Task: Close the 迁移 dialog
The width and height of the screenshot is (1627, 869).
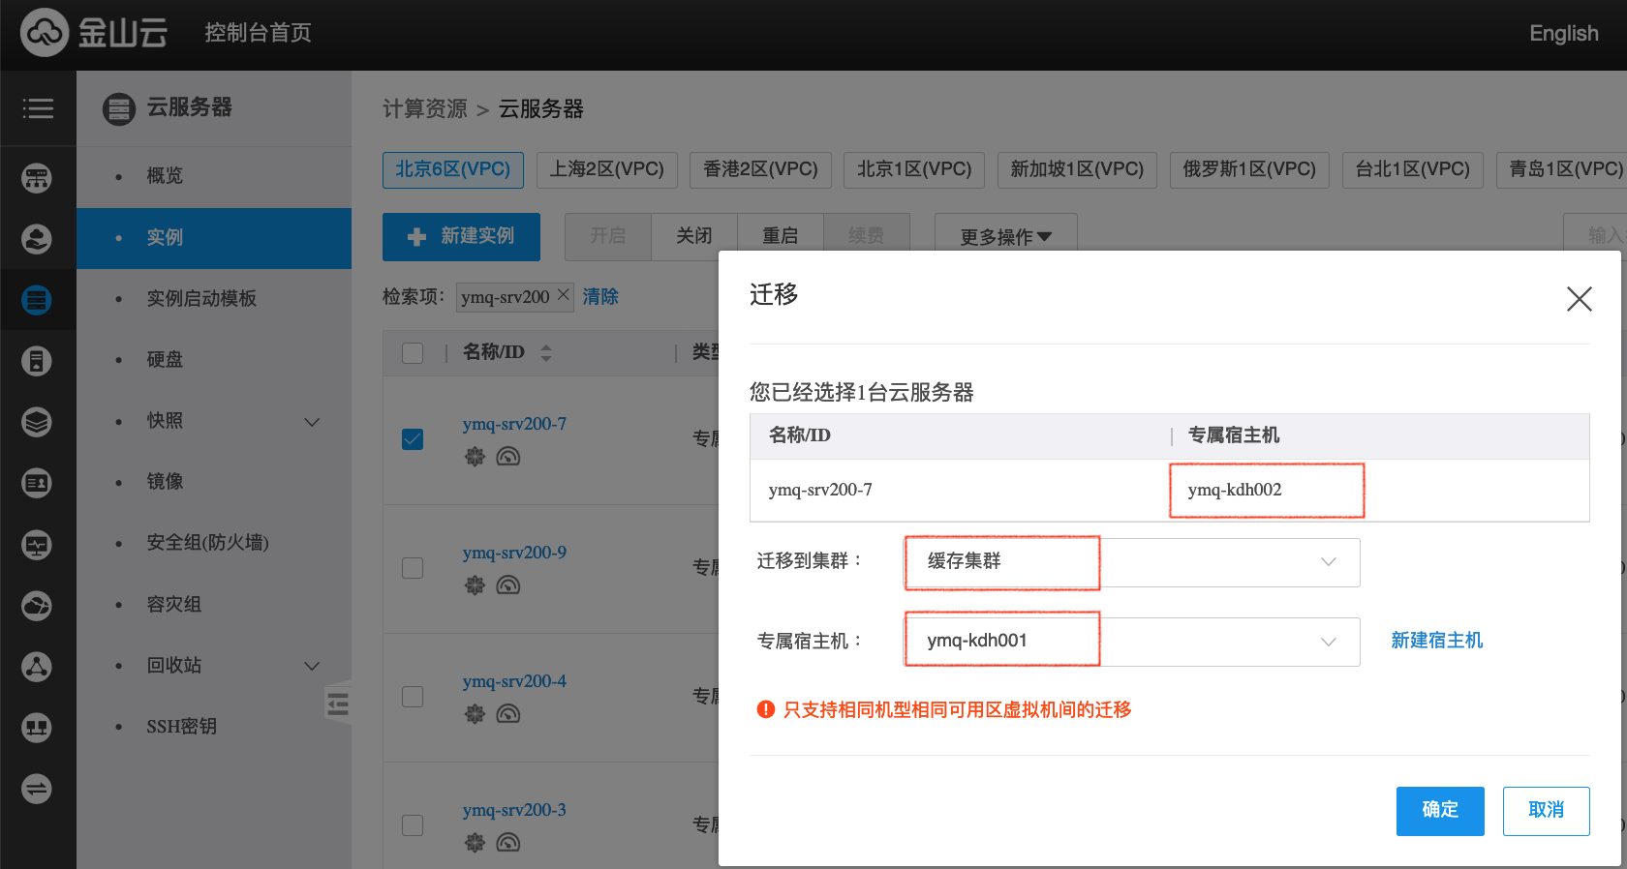Action: [x=1579, y=299]
